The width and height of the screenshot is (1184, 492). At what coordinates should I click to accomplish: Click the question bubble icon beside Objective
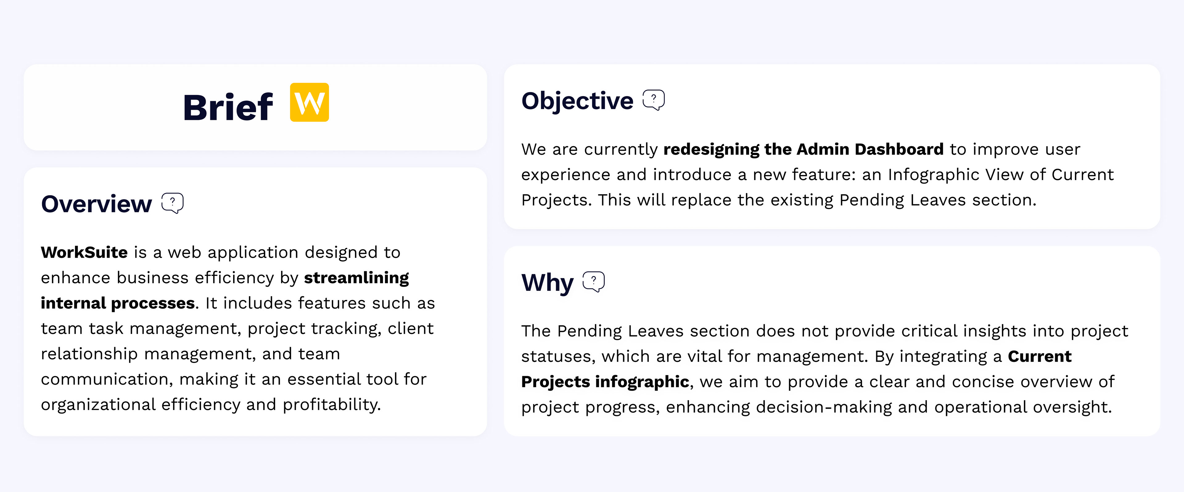654,100
